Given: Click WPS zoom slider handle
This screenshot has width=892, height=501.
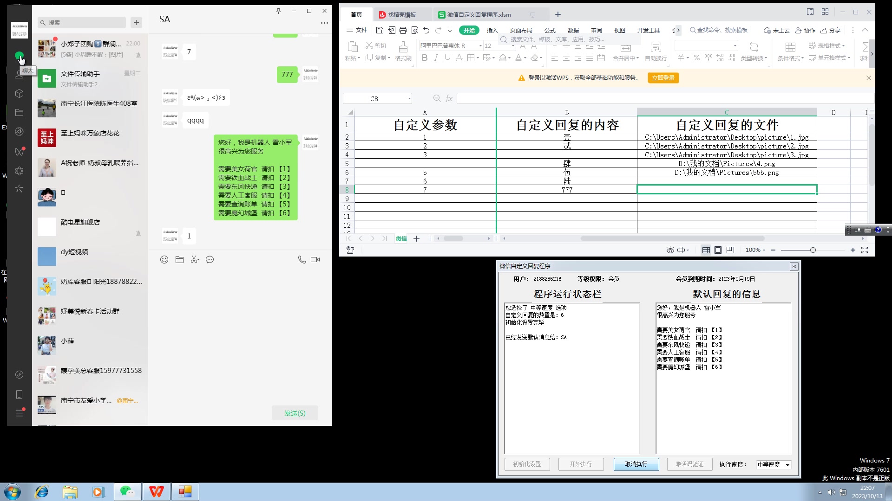Looking at the screenshot, I should tap(813, 250).
